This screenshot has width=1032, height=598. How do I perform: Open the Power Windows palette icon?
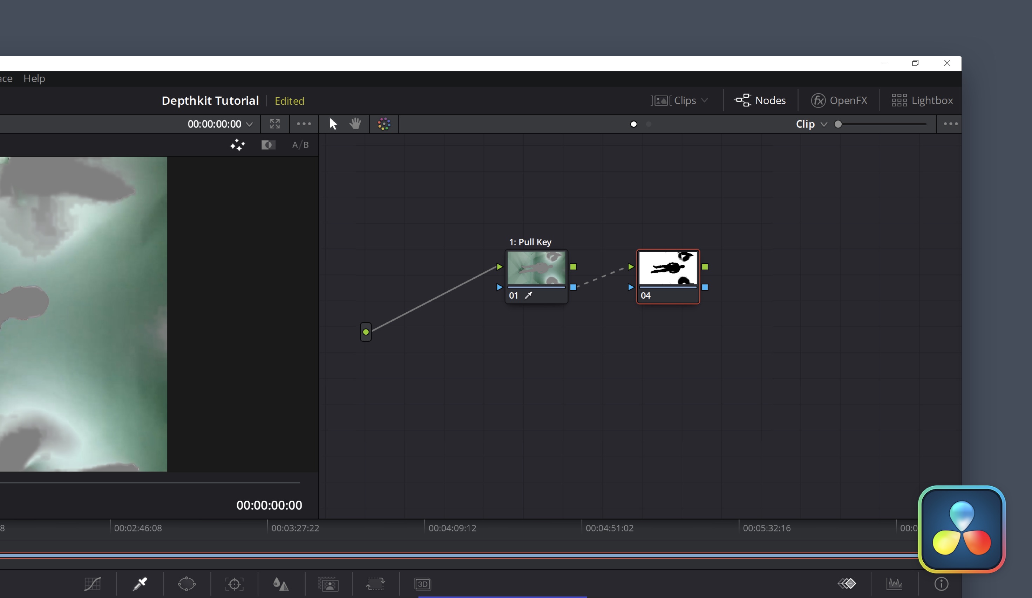click(187, 584)
